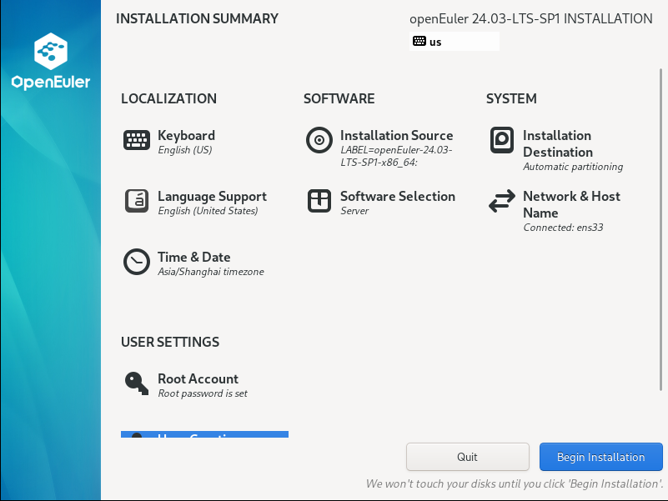
Task: Click the Keyboard layout icon
Action: tap(137, 140)
